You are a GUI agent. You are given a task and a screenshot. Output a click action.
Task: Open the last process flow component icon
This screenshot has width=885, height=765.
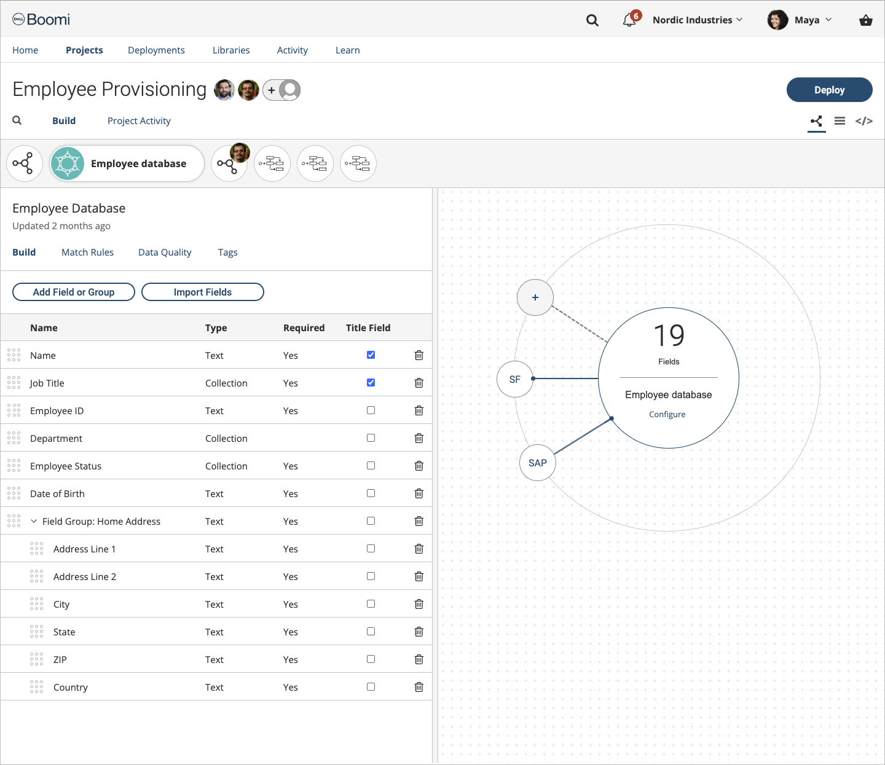[x=358, y=163]
